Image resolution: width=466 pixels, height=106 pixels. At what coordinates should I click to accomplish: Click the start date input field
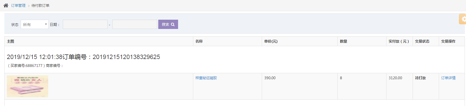[85, 24]
